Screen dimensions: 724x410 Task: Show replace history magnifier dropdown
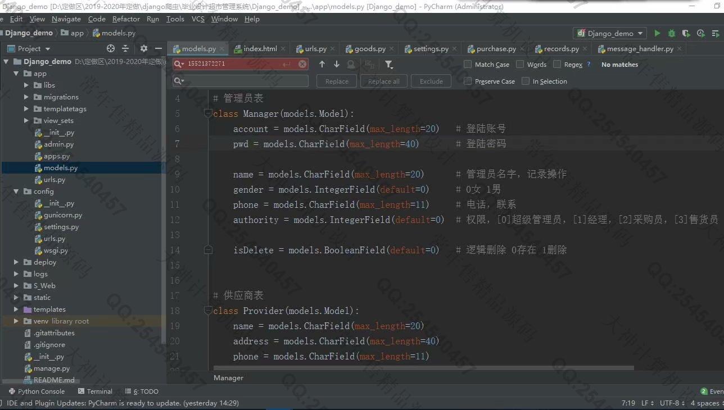[x=179, y=81]
